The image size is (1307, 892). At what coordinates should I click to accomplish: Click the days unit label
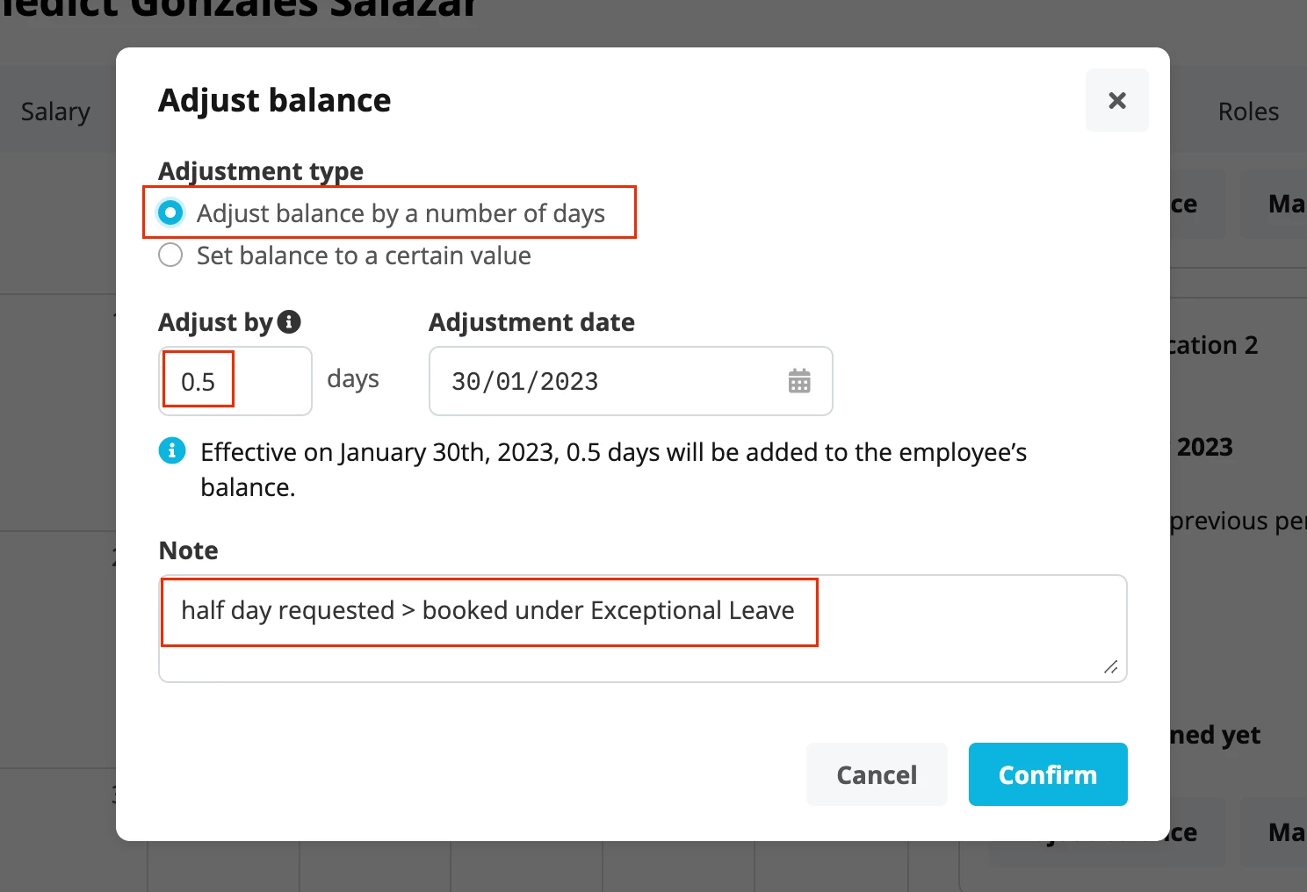pyautogui.click(x=353, y=379)
